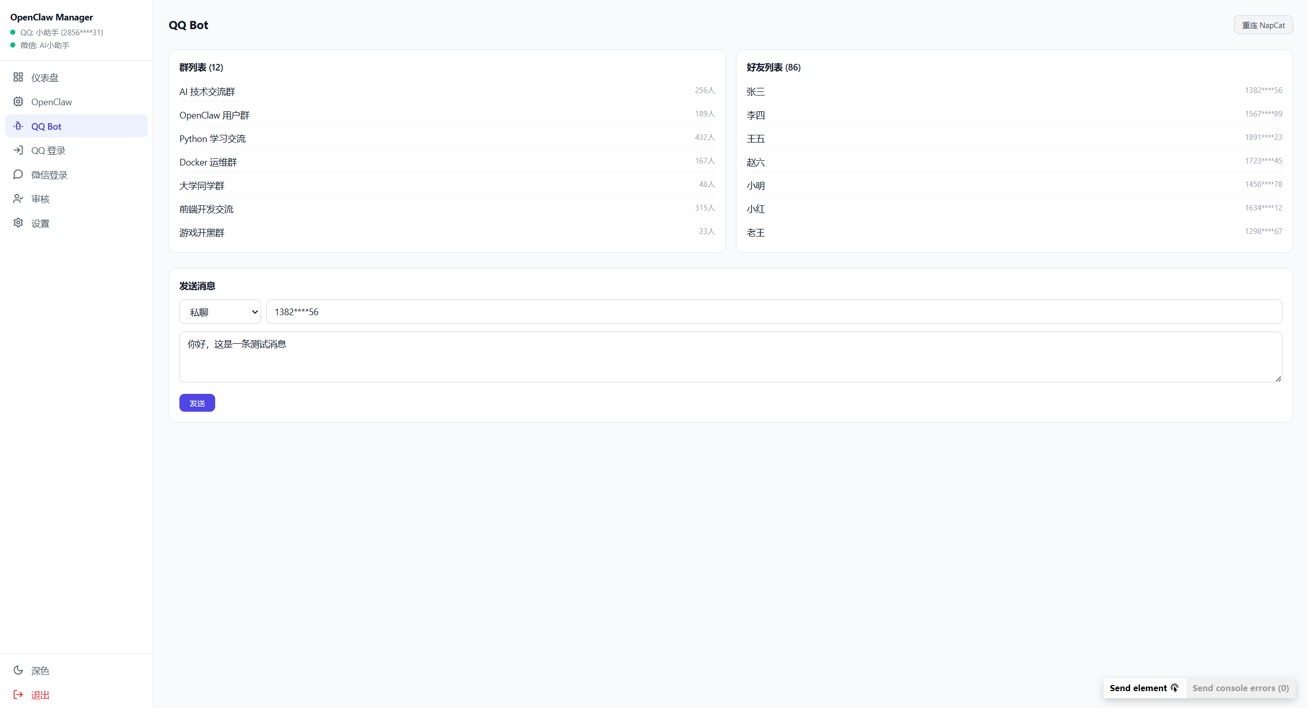Click the QQ Bot robot icon
This screenshot has width=1308, height=708.
18,126
